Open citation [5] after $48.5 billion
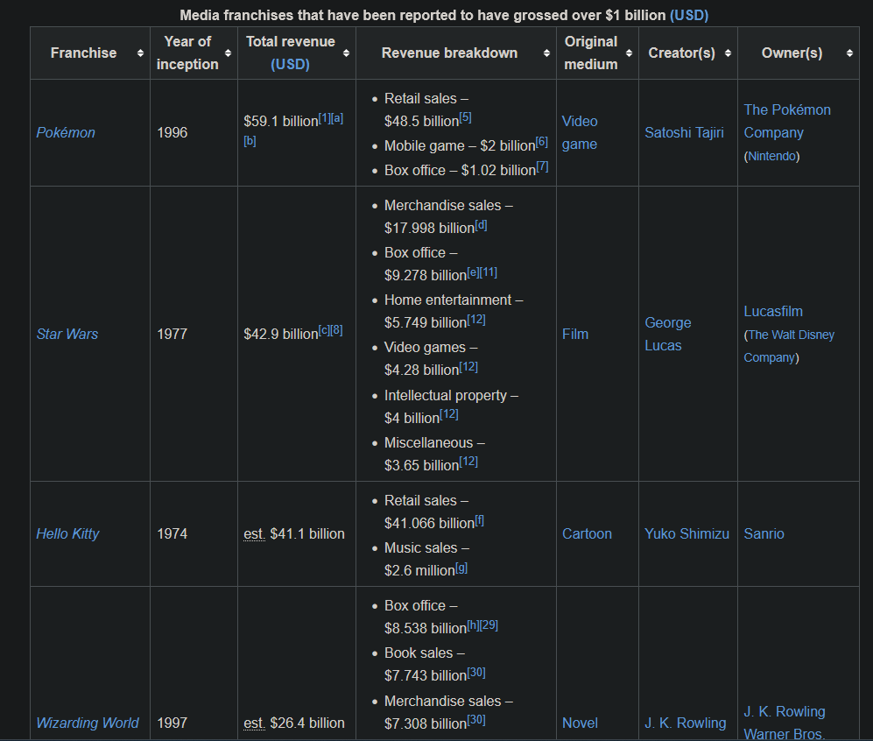Image resolution: width=873 pixels, height=741 pixels. 466,118
